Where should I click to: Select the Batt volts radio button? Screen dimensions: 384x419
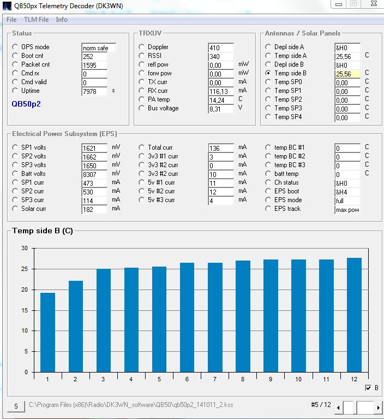coord(15,174)
